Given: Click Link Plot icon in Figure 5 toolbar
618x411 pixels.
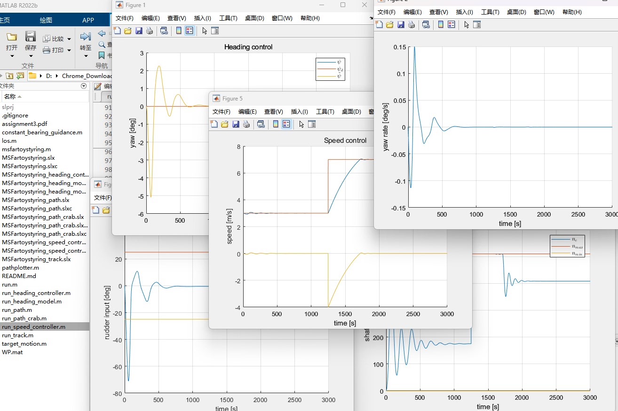Looking at the screenshot, I should pyautogui.click(x=261, y=124).
